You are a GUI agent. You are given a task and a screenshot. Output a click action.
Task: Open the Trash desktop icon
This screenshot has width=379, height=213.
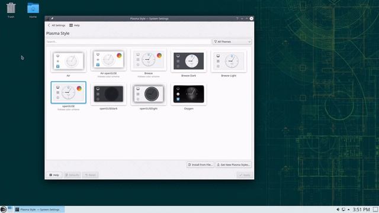click(x=11, y=10)
